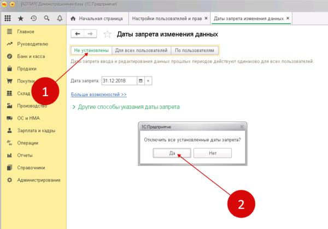
Task: Open Администрирование section in sidebar
Action: coord(37,180)
